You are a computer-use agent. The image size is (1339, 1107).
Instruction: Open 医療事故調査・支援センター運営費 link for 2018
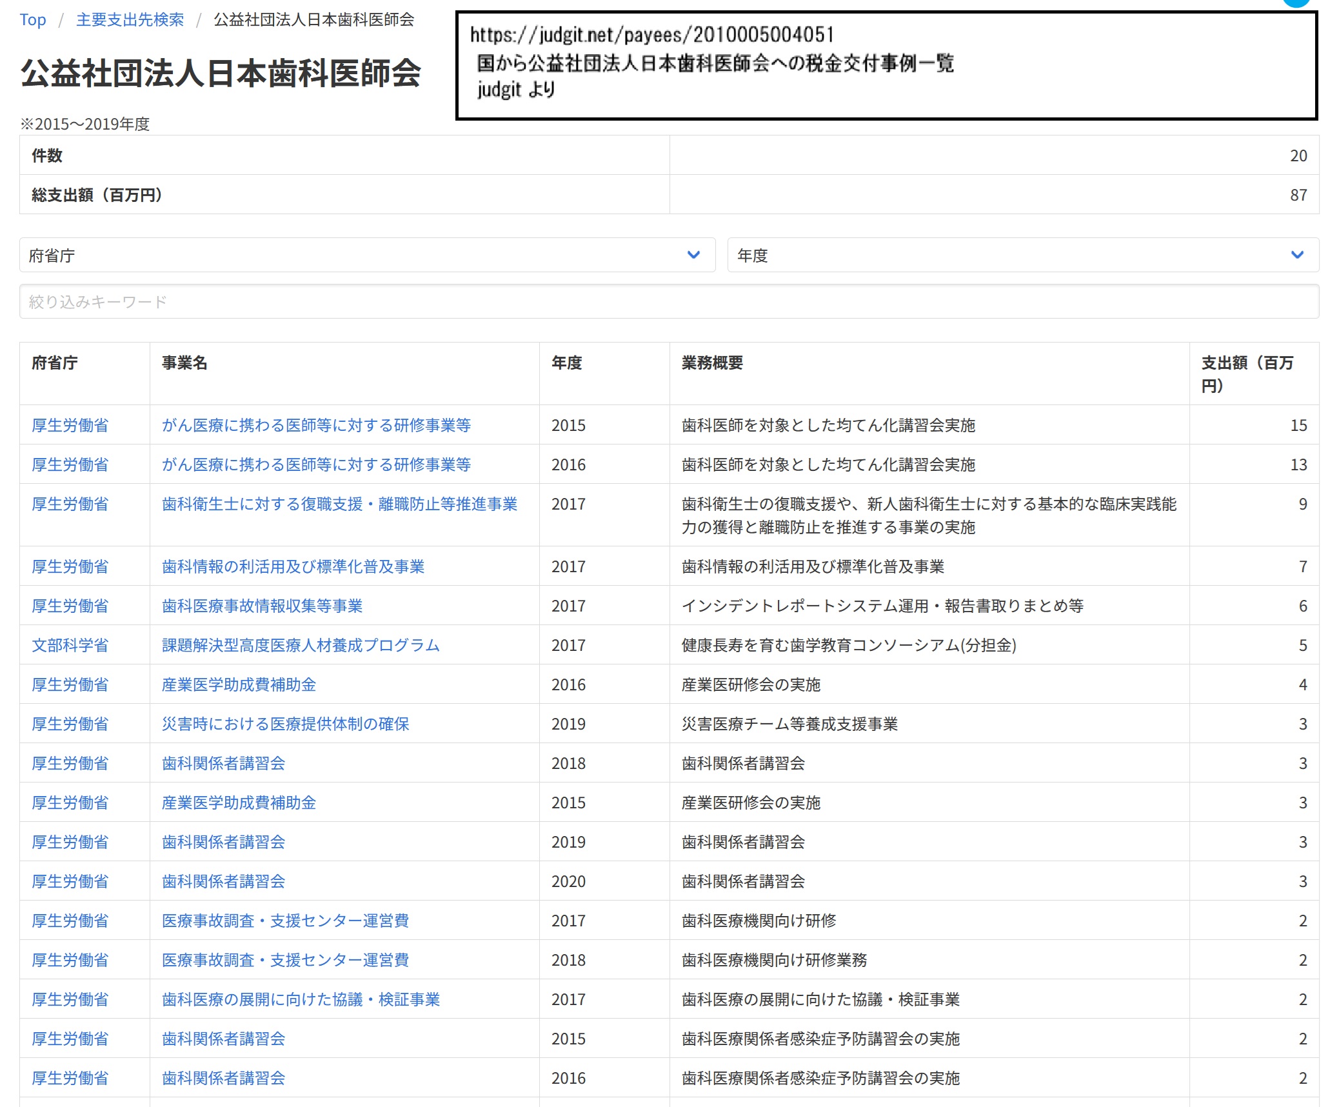pyautogui.click(x=285, y=961)
